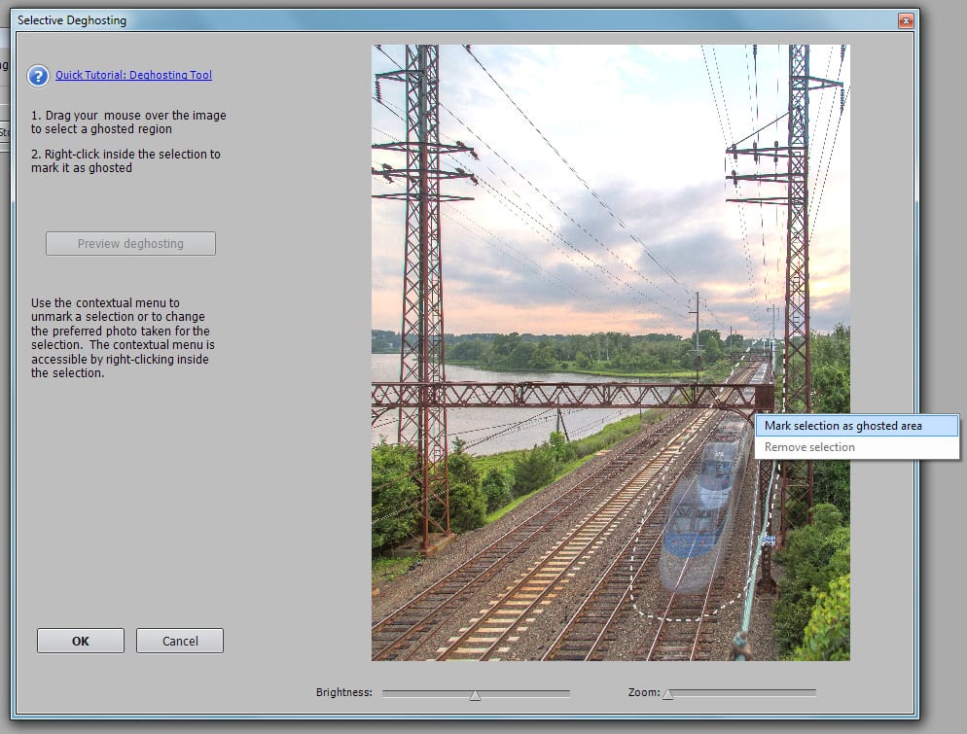Click the right end of Brightness track
The height and width of the screenshot is (734, 967).
[x=567, y=693]
